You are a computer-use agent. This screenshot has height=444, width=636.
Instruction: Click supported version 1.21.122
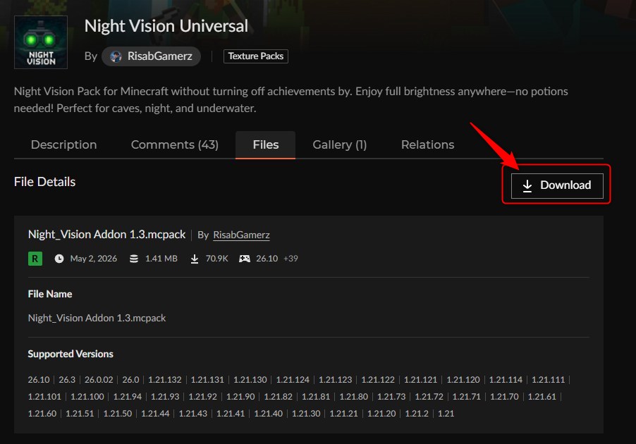point(378,380)
